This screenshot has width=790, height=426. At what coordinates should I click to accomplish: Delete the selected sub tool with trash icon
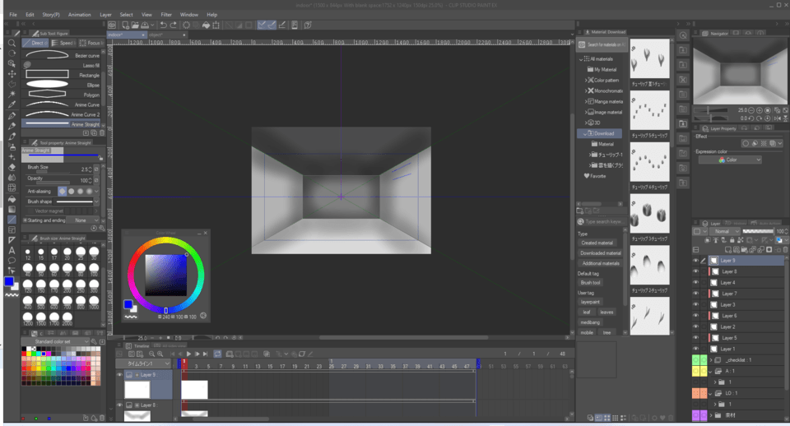[x=102, y=133]
